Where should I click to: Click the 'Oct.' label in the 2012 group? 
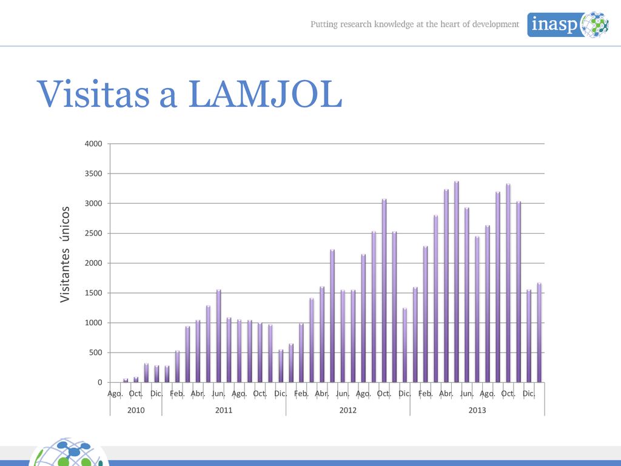(x=384, y=394)
